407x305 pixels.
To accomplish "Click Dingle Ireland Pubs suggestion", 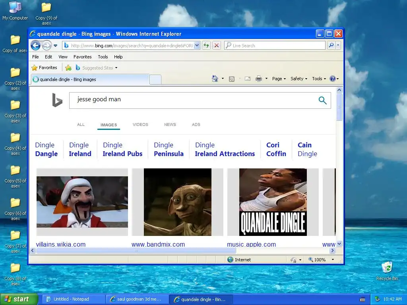I will 122,149.
